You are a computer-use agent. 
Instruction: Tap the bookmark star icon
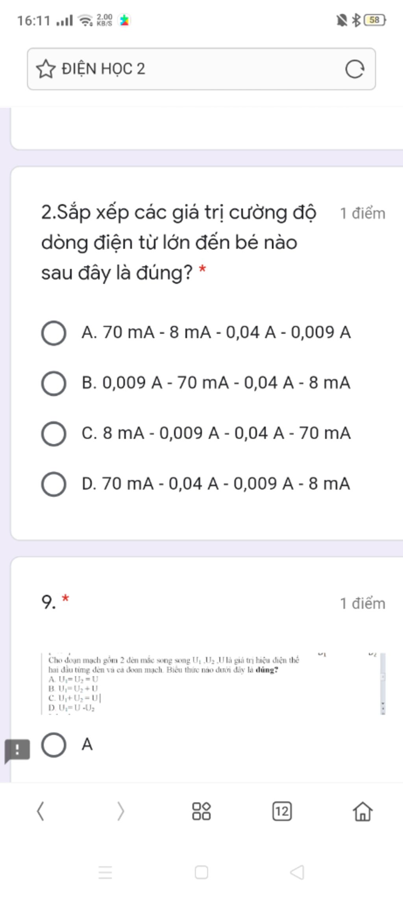(x=46, y=69)
